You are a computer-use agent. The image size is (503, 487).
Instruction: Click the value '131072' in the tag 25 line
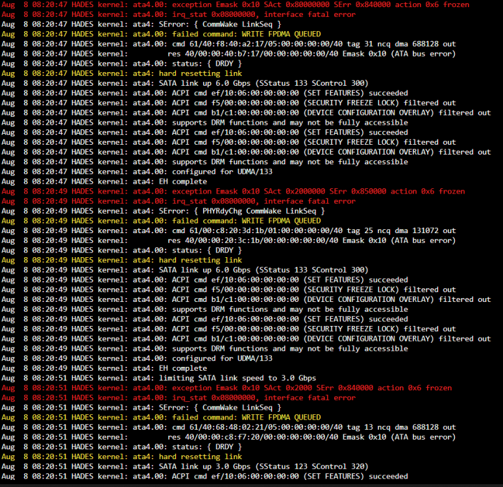[x=425, y=231]
